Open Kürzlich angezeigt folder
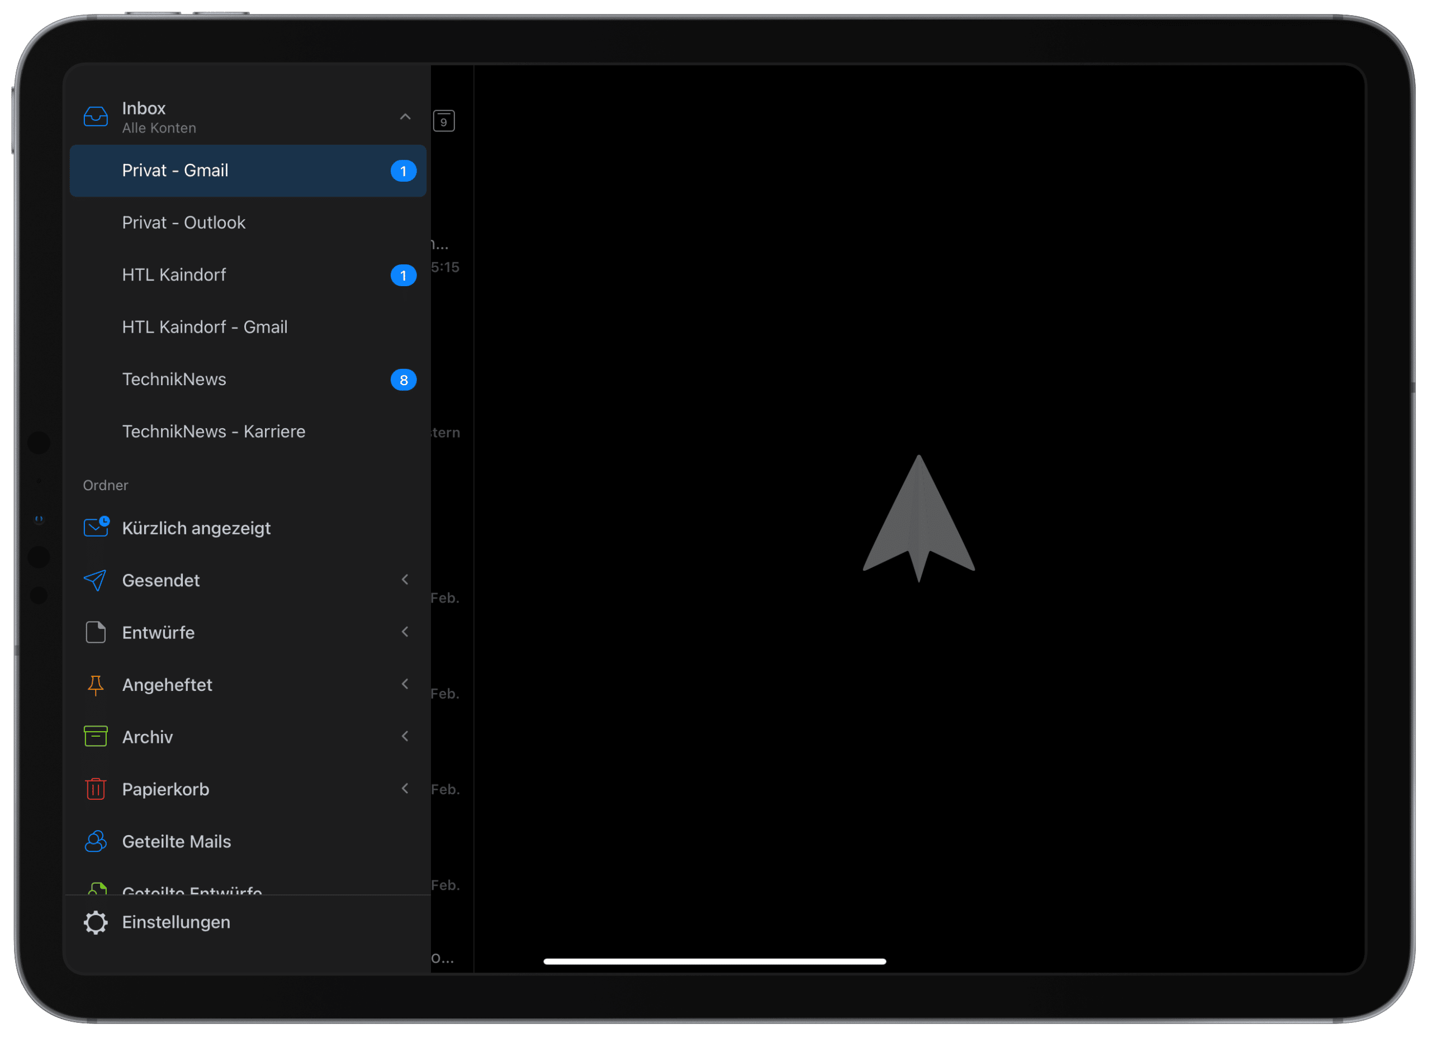Image resolution: width=1431 pixels, height=1038 pixels. coord(248,528)
